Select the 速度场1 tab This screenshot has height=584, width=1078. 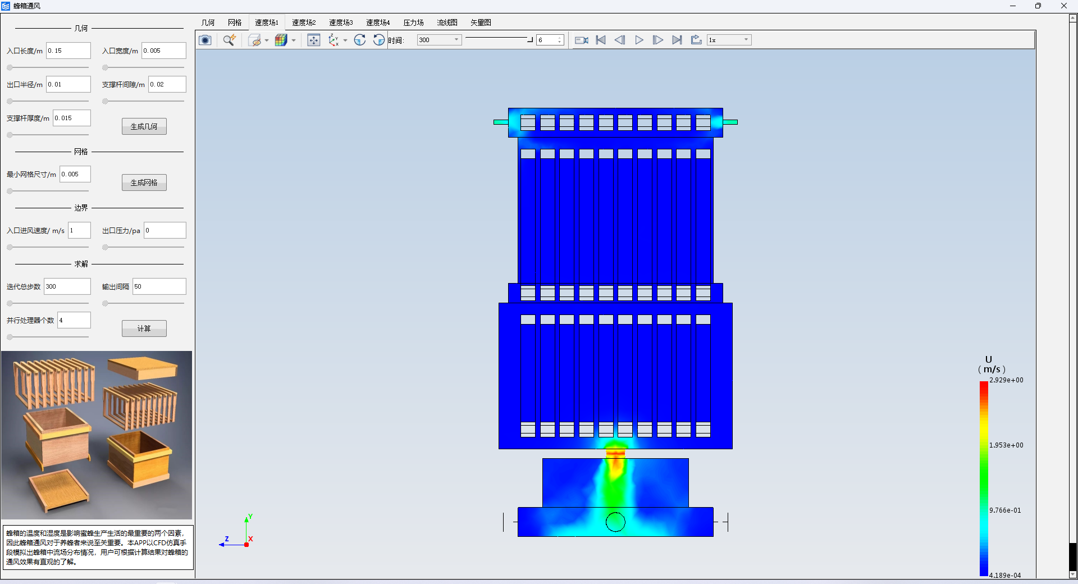267,22
